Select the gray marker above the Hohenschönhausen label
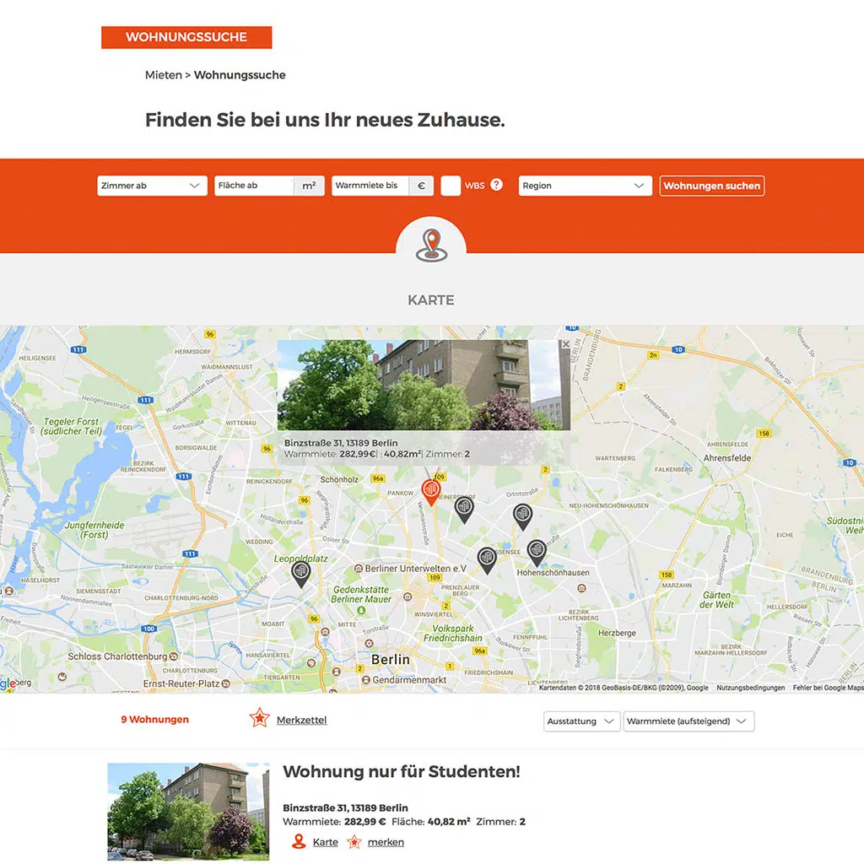864x864 pixels. [x=537, y=553]
